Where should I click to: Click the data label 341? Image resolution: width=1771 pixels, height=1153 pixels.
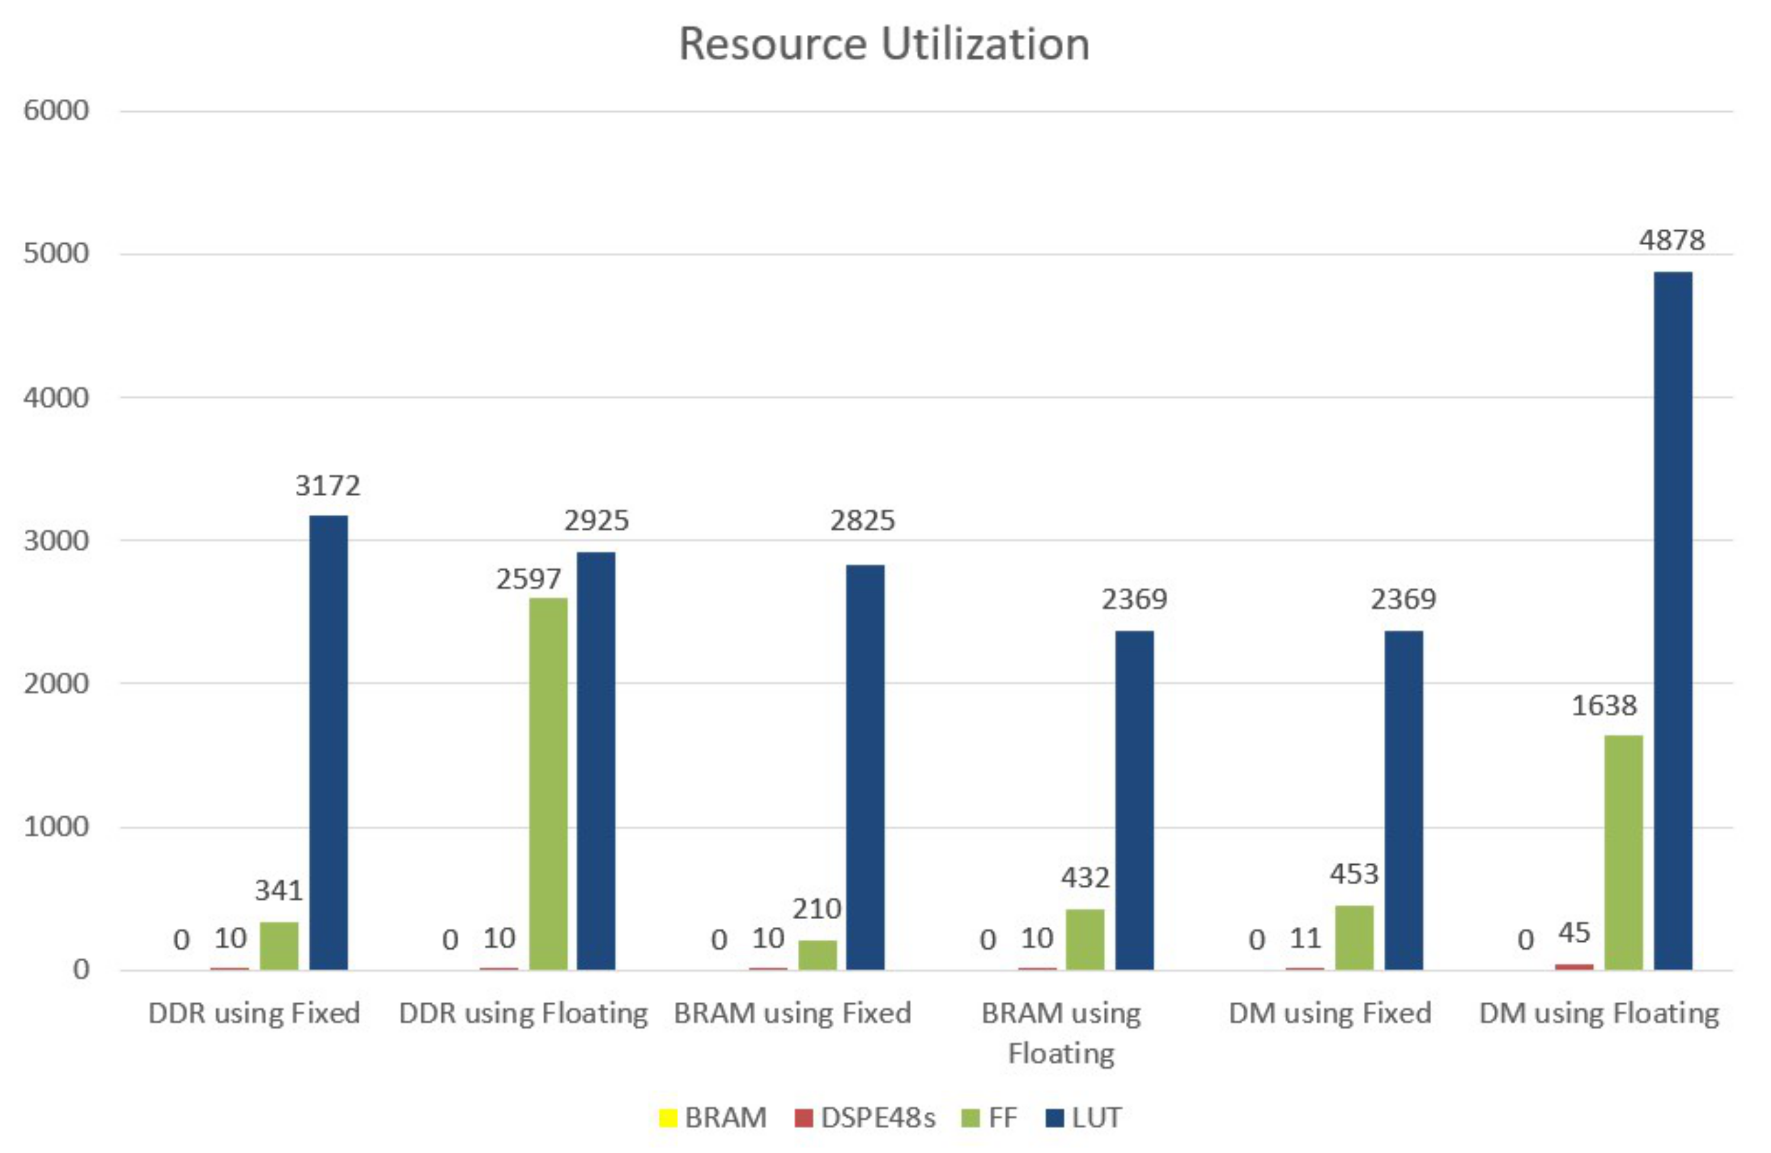point(279,890)
